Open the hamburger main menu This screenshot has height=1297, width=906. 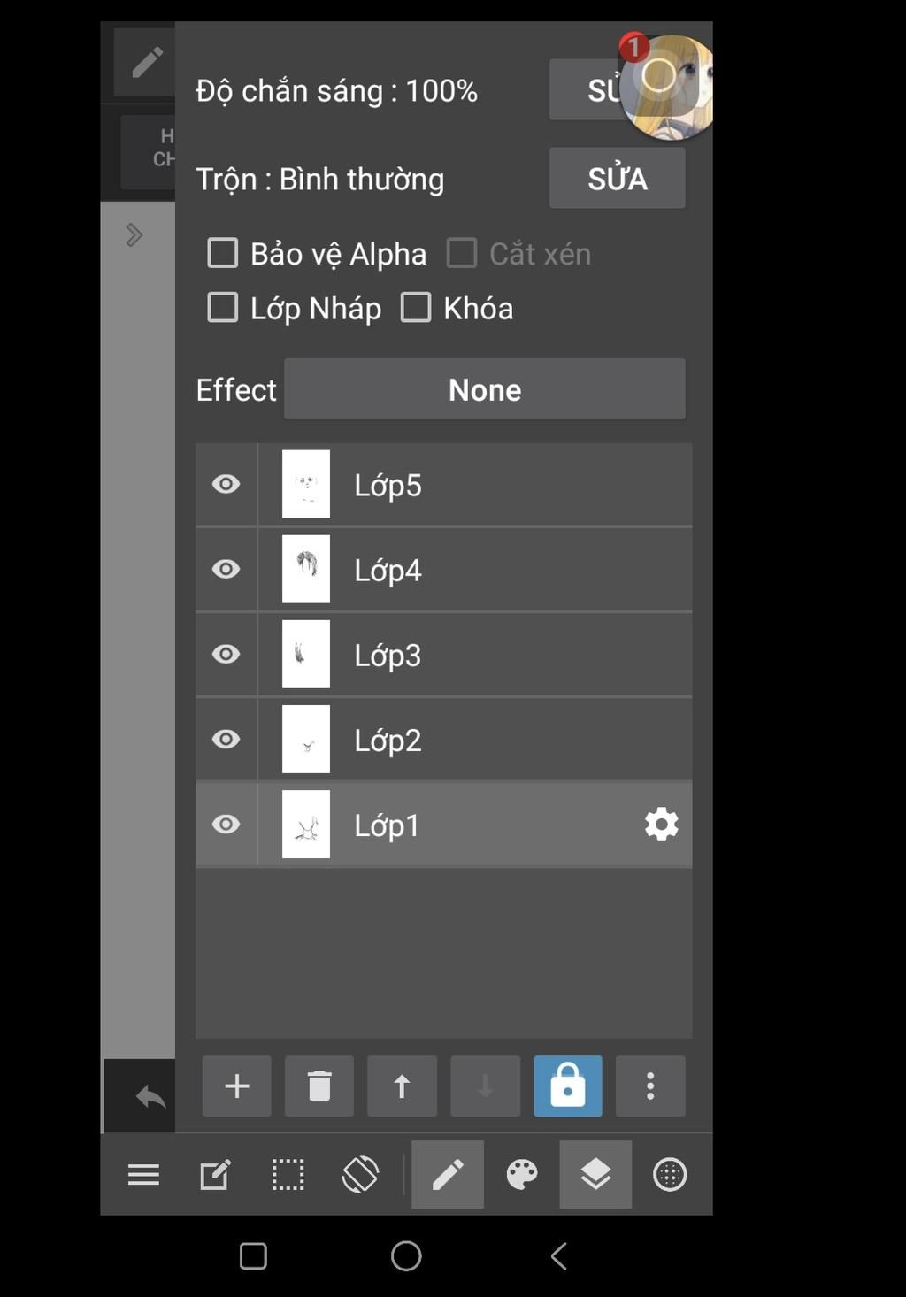143,1175
